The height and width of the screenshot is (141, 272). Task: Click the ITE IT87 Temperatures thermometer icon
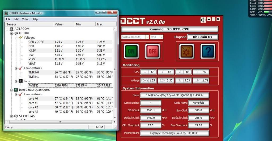tap(21, 68)
